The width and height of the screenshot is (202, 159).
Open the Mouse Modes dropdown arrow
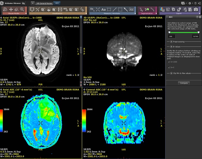(26, 13)
